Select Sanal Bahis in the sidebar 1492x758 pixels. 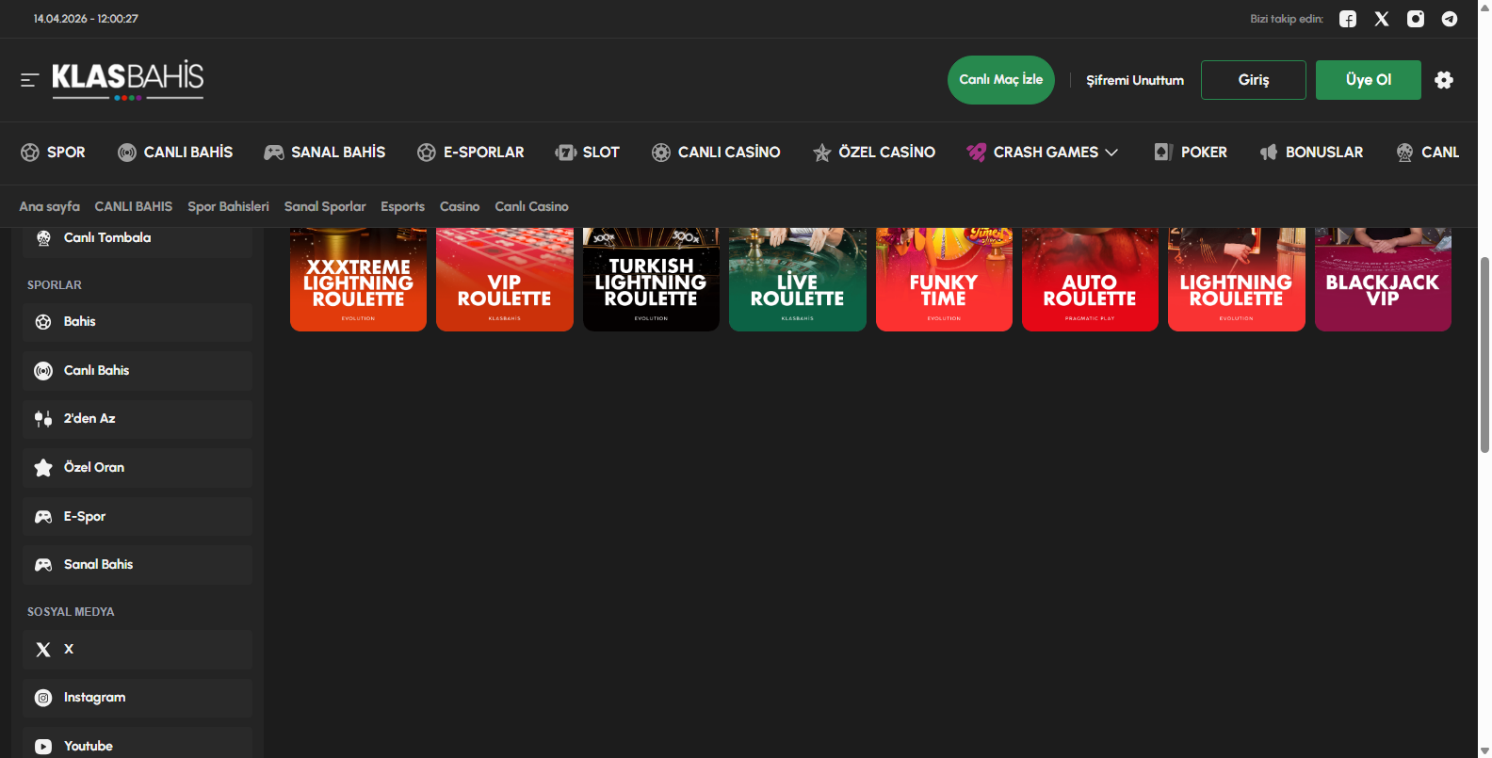pyautogui.click(x=138, y=565)
